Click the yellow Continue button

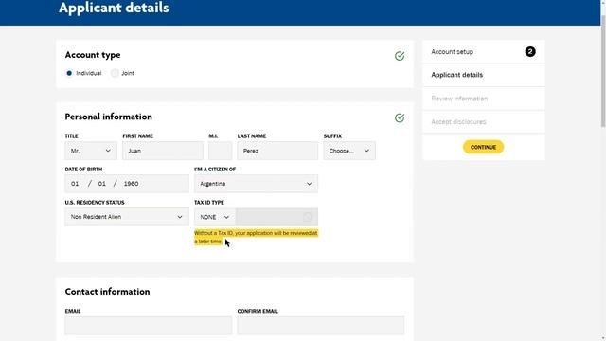[484, 147]
